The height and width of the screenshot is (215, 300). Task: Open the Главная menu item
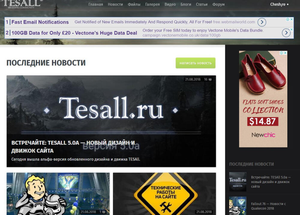(x=96, y=4)
